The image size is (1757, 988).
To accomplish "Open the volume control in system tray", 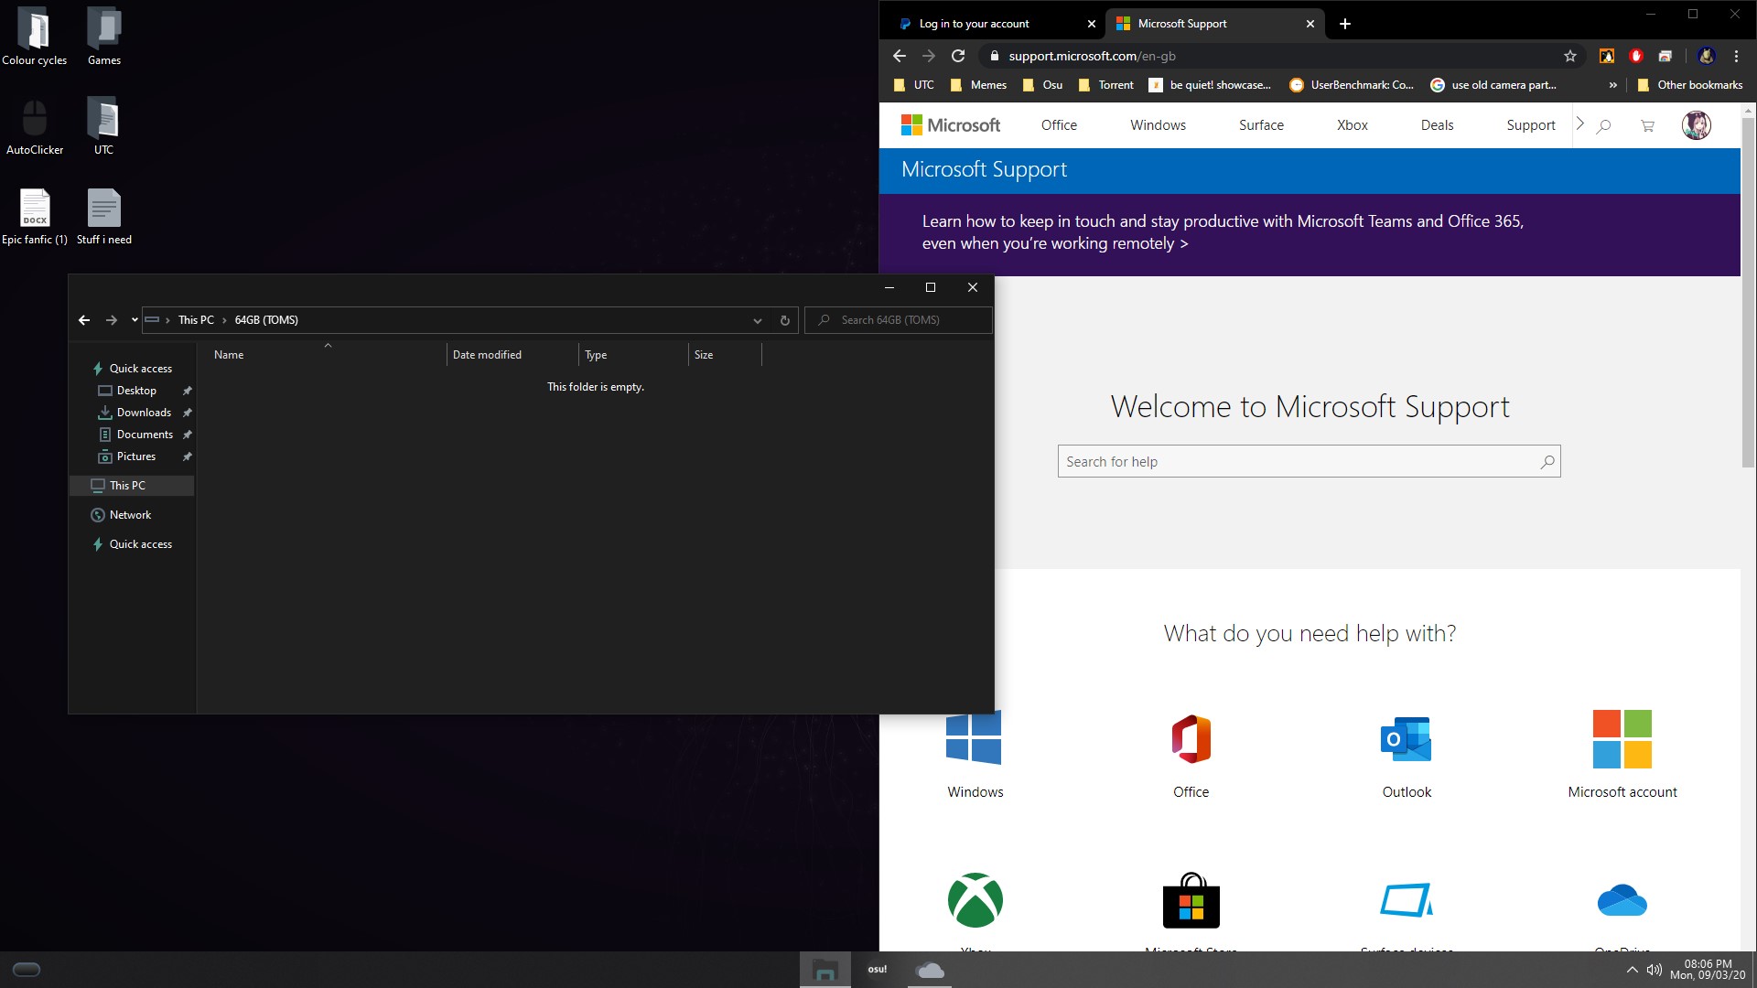I will 1655,970.
